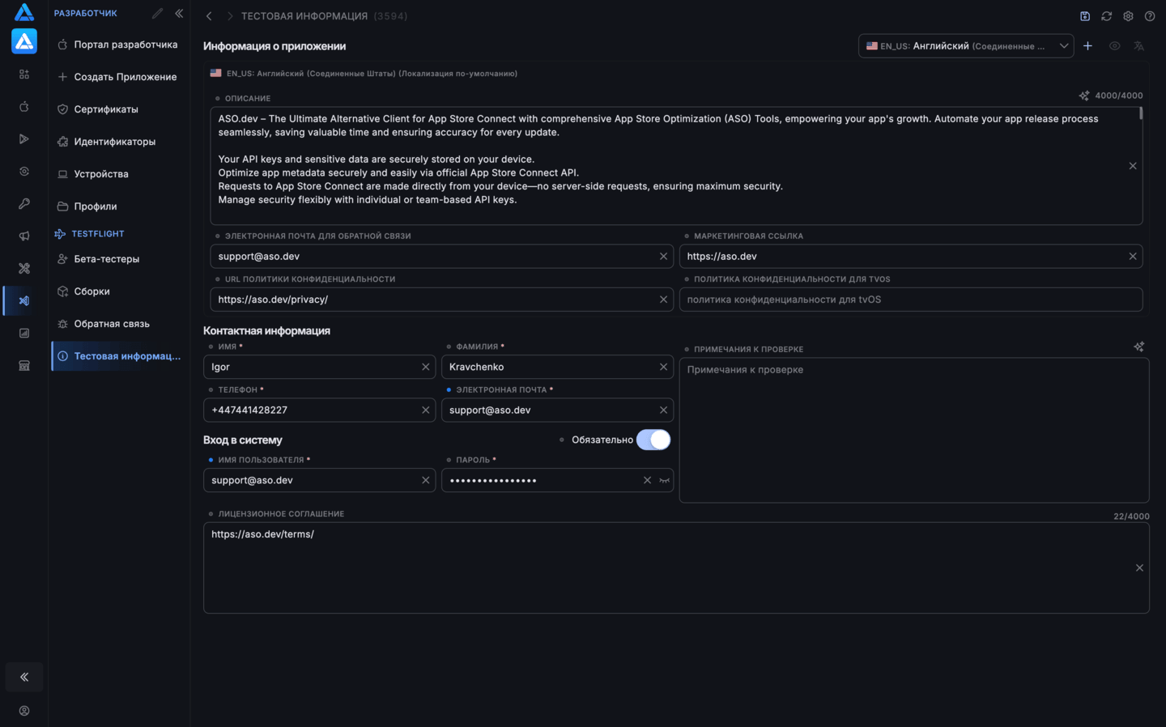Click AI sparkle icon next to 4000/4000
Screen dimensions: 1166x727
click(x=1084, y=96)
